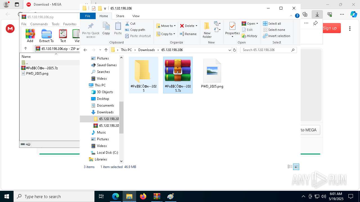
Task: Click the Rename ribbon button
Action: [x=188, y=34]
